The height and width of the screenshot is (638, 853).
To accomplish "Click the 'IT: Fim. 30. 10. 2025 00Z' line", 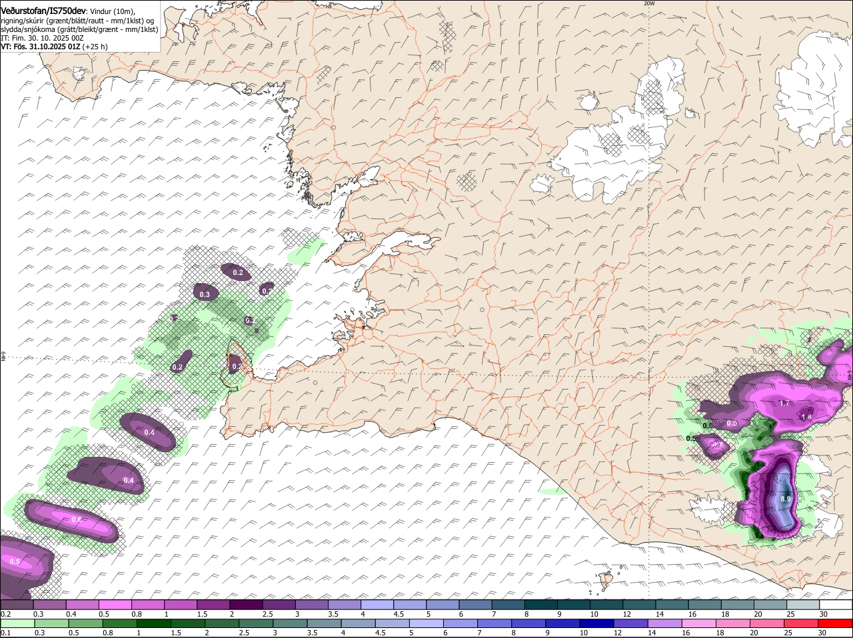I will click(42, 38).
